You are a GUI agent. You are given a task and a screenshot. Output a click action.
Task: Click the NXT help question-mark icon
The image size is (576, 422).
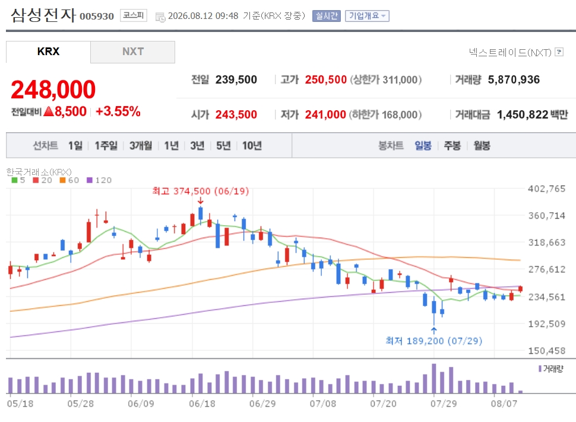559,52
